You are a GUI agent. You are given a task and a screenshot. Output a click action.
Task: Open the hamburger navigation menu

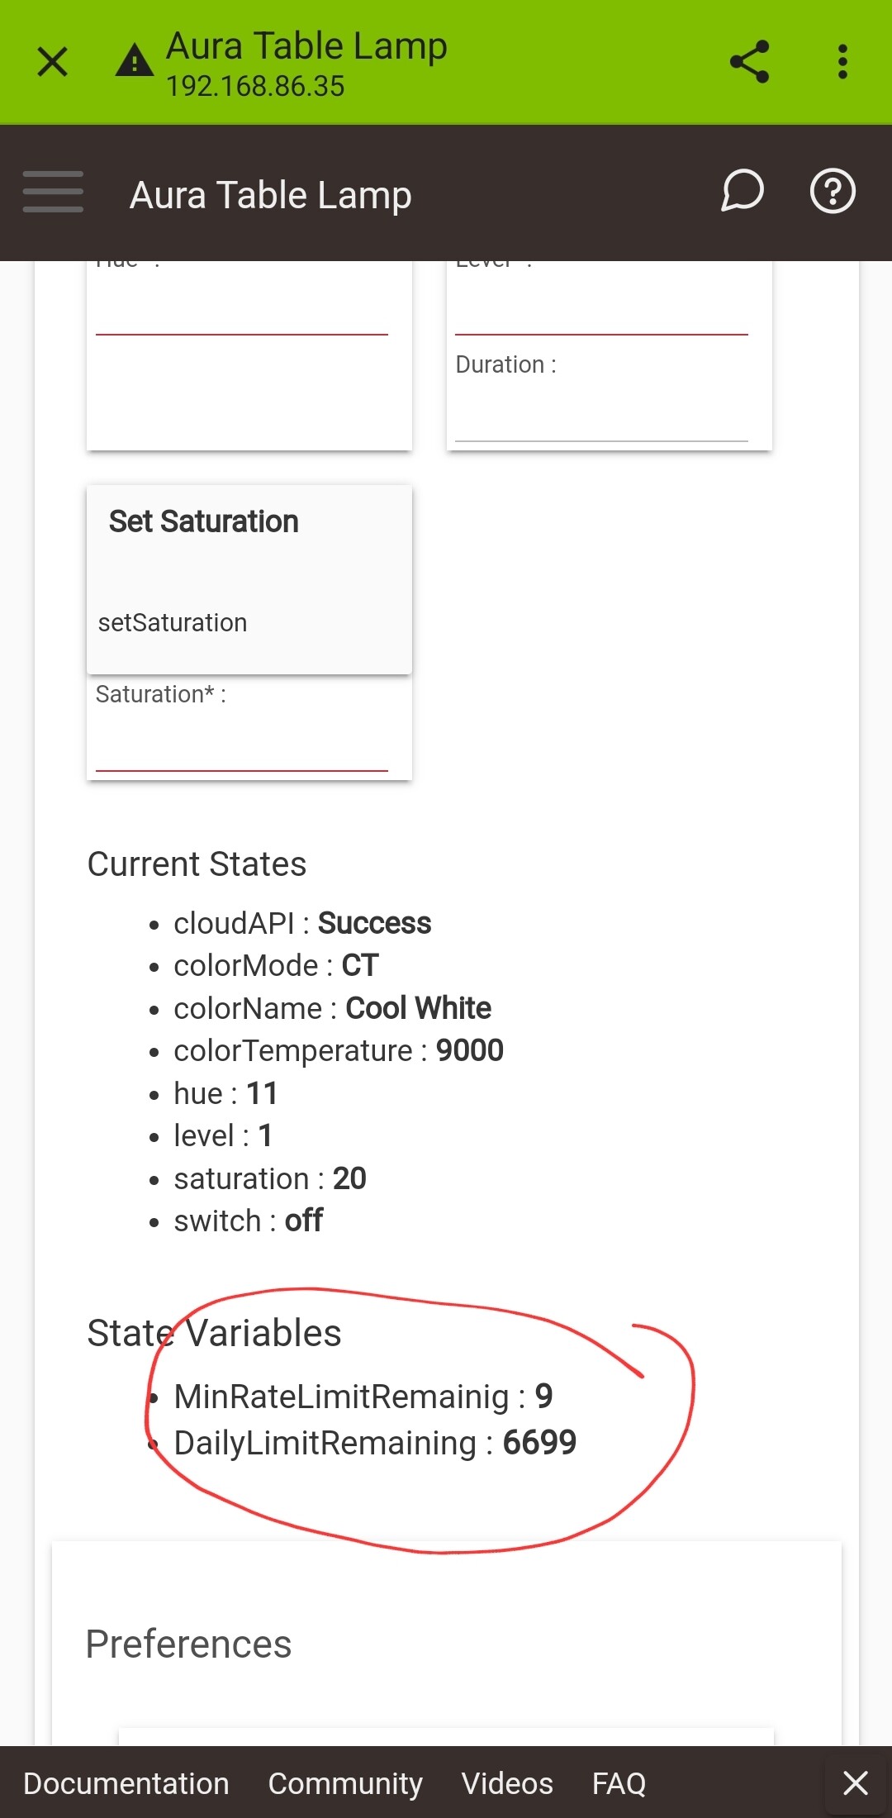tap(53, 192)
